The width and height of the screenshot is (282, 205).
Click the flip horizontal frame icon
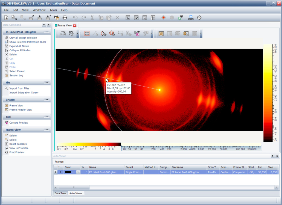pyautogui.click(x=63, y=34)
